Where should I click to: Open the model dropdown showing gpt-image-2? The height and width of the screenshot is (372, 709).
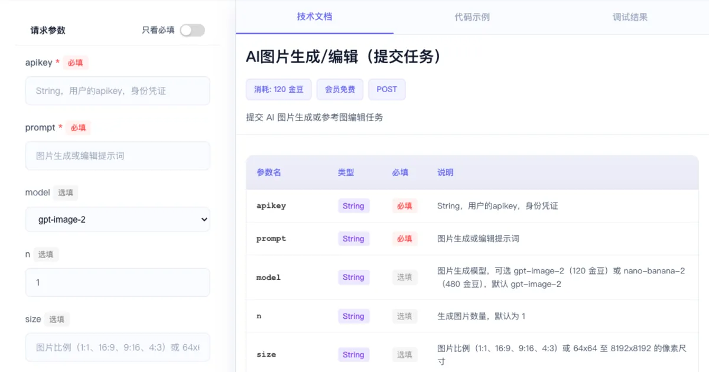(x=118, y=219)
